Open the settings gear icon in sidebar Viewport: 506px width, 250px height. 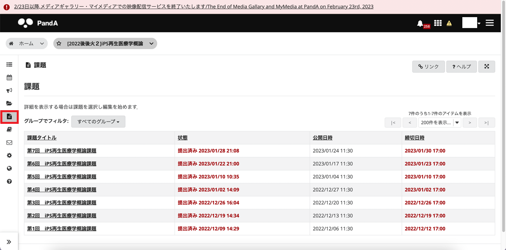tap(9, 155)
